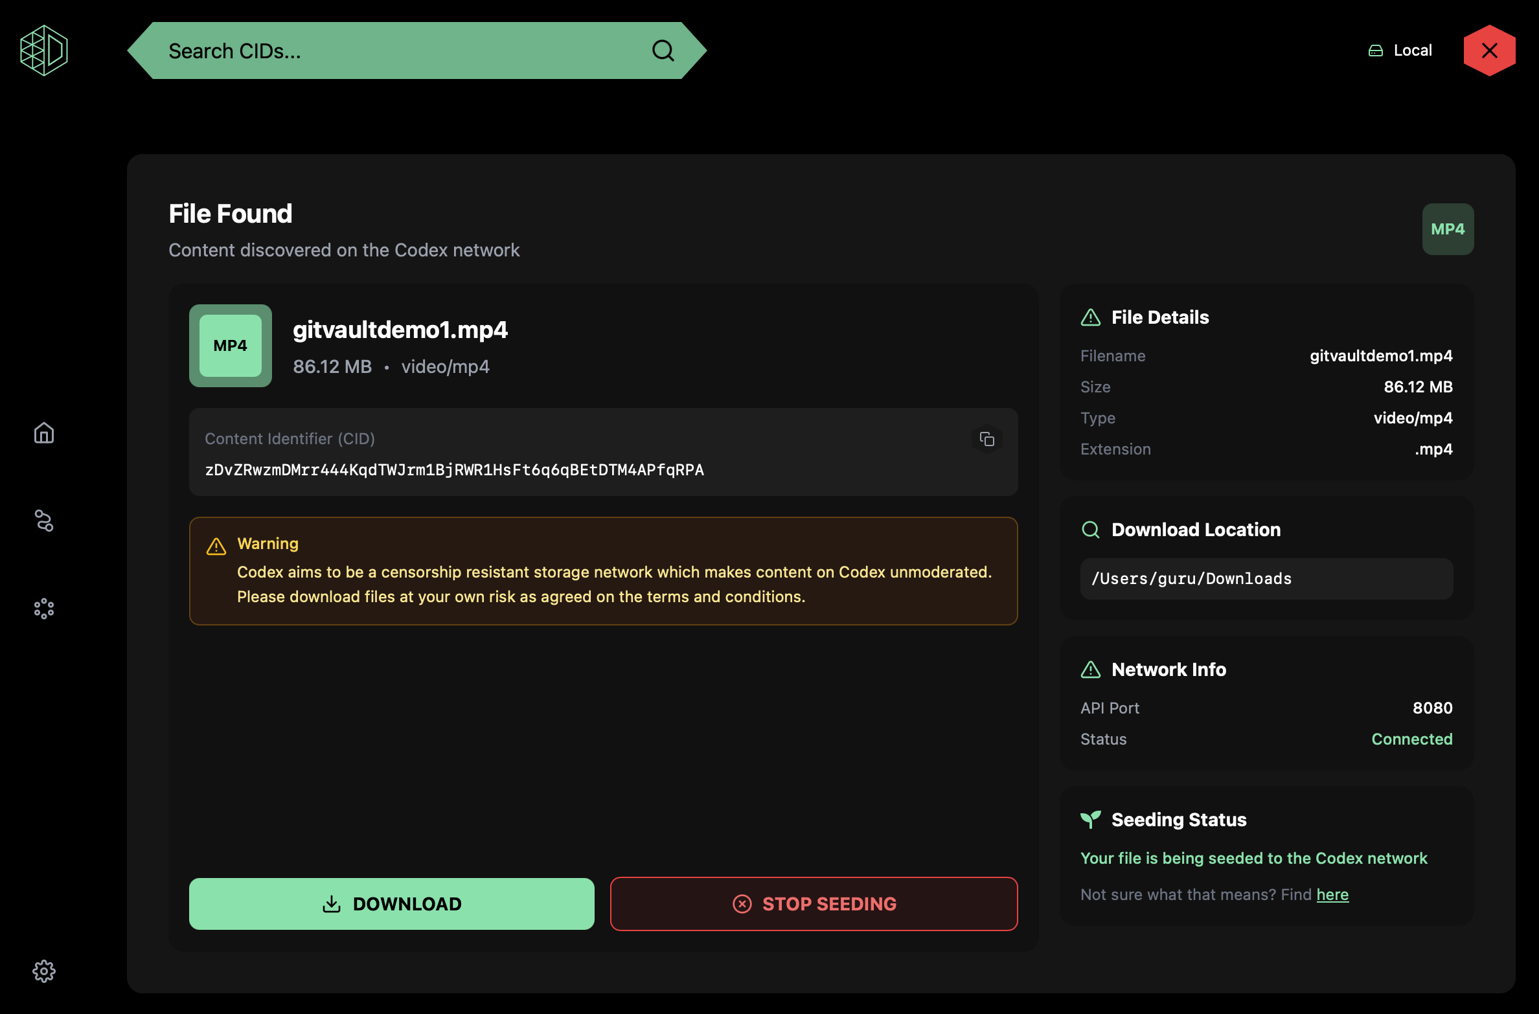Click the STOP SEEDING button
The height and width of the screenshot is (1014, 1539).
[814, 904]
